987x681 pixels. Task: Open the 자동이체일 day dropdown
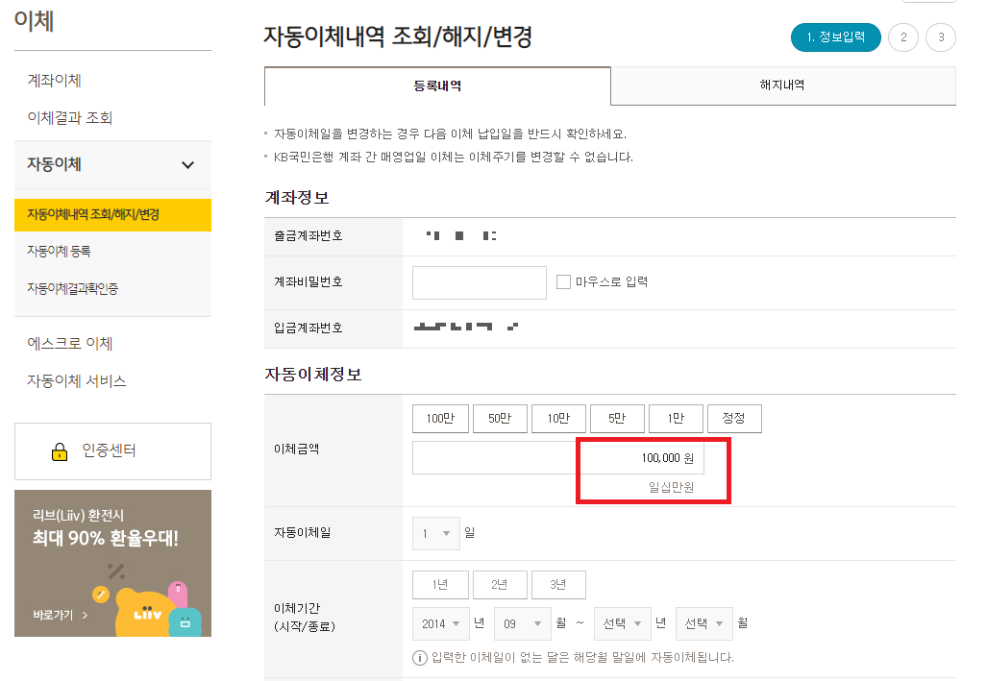click(x=436, y=534)
